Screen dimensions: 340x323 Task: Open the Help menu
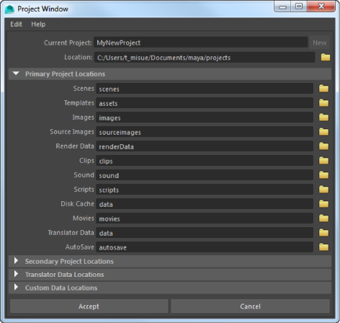[38, 25]
